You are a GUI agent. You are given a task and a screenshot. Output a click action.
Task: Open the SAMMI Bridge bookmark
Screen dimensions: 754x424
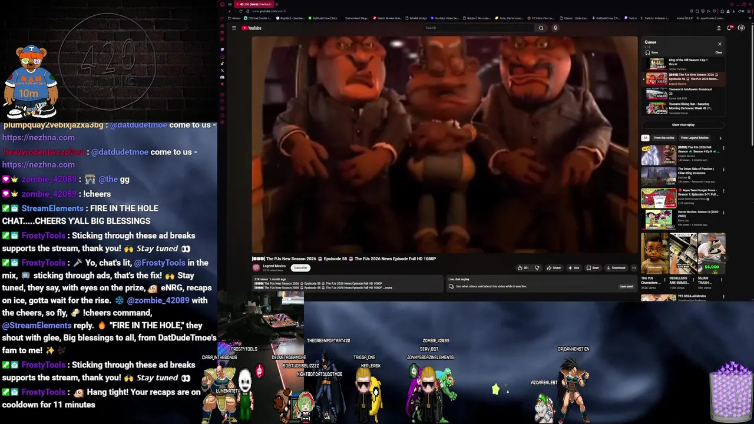[x=415, y=18]
